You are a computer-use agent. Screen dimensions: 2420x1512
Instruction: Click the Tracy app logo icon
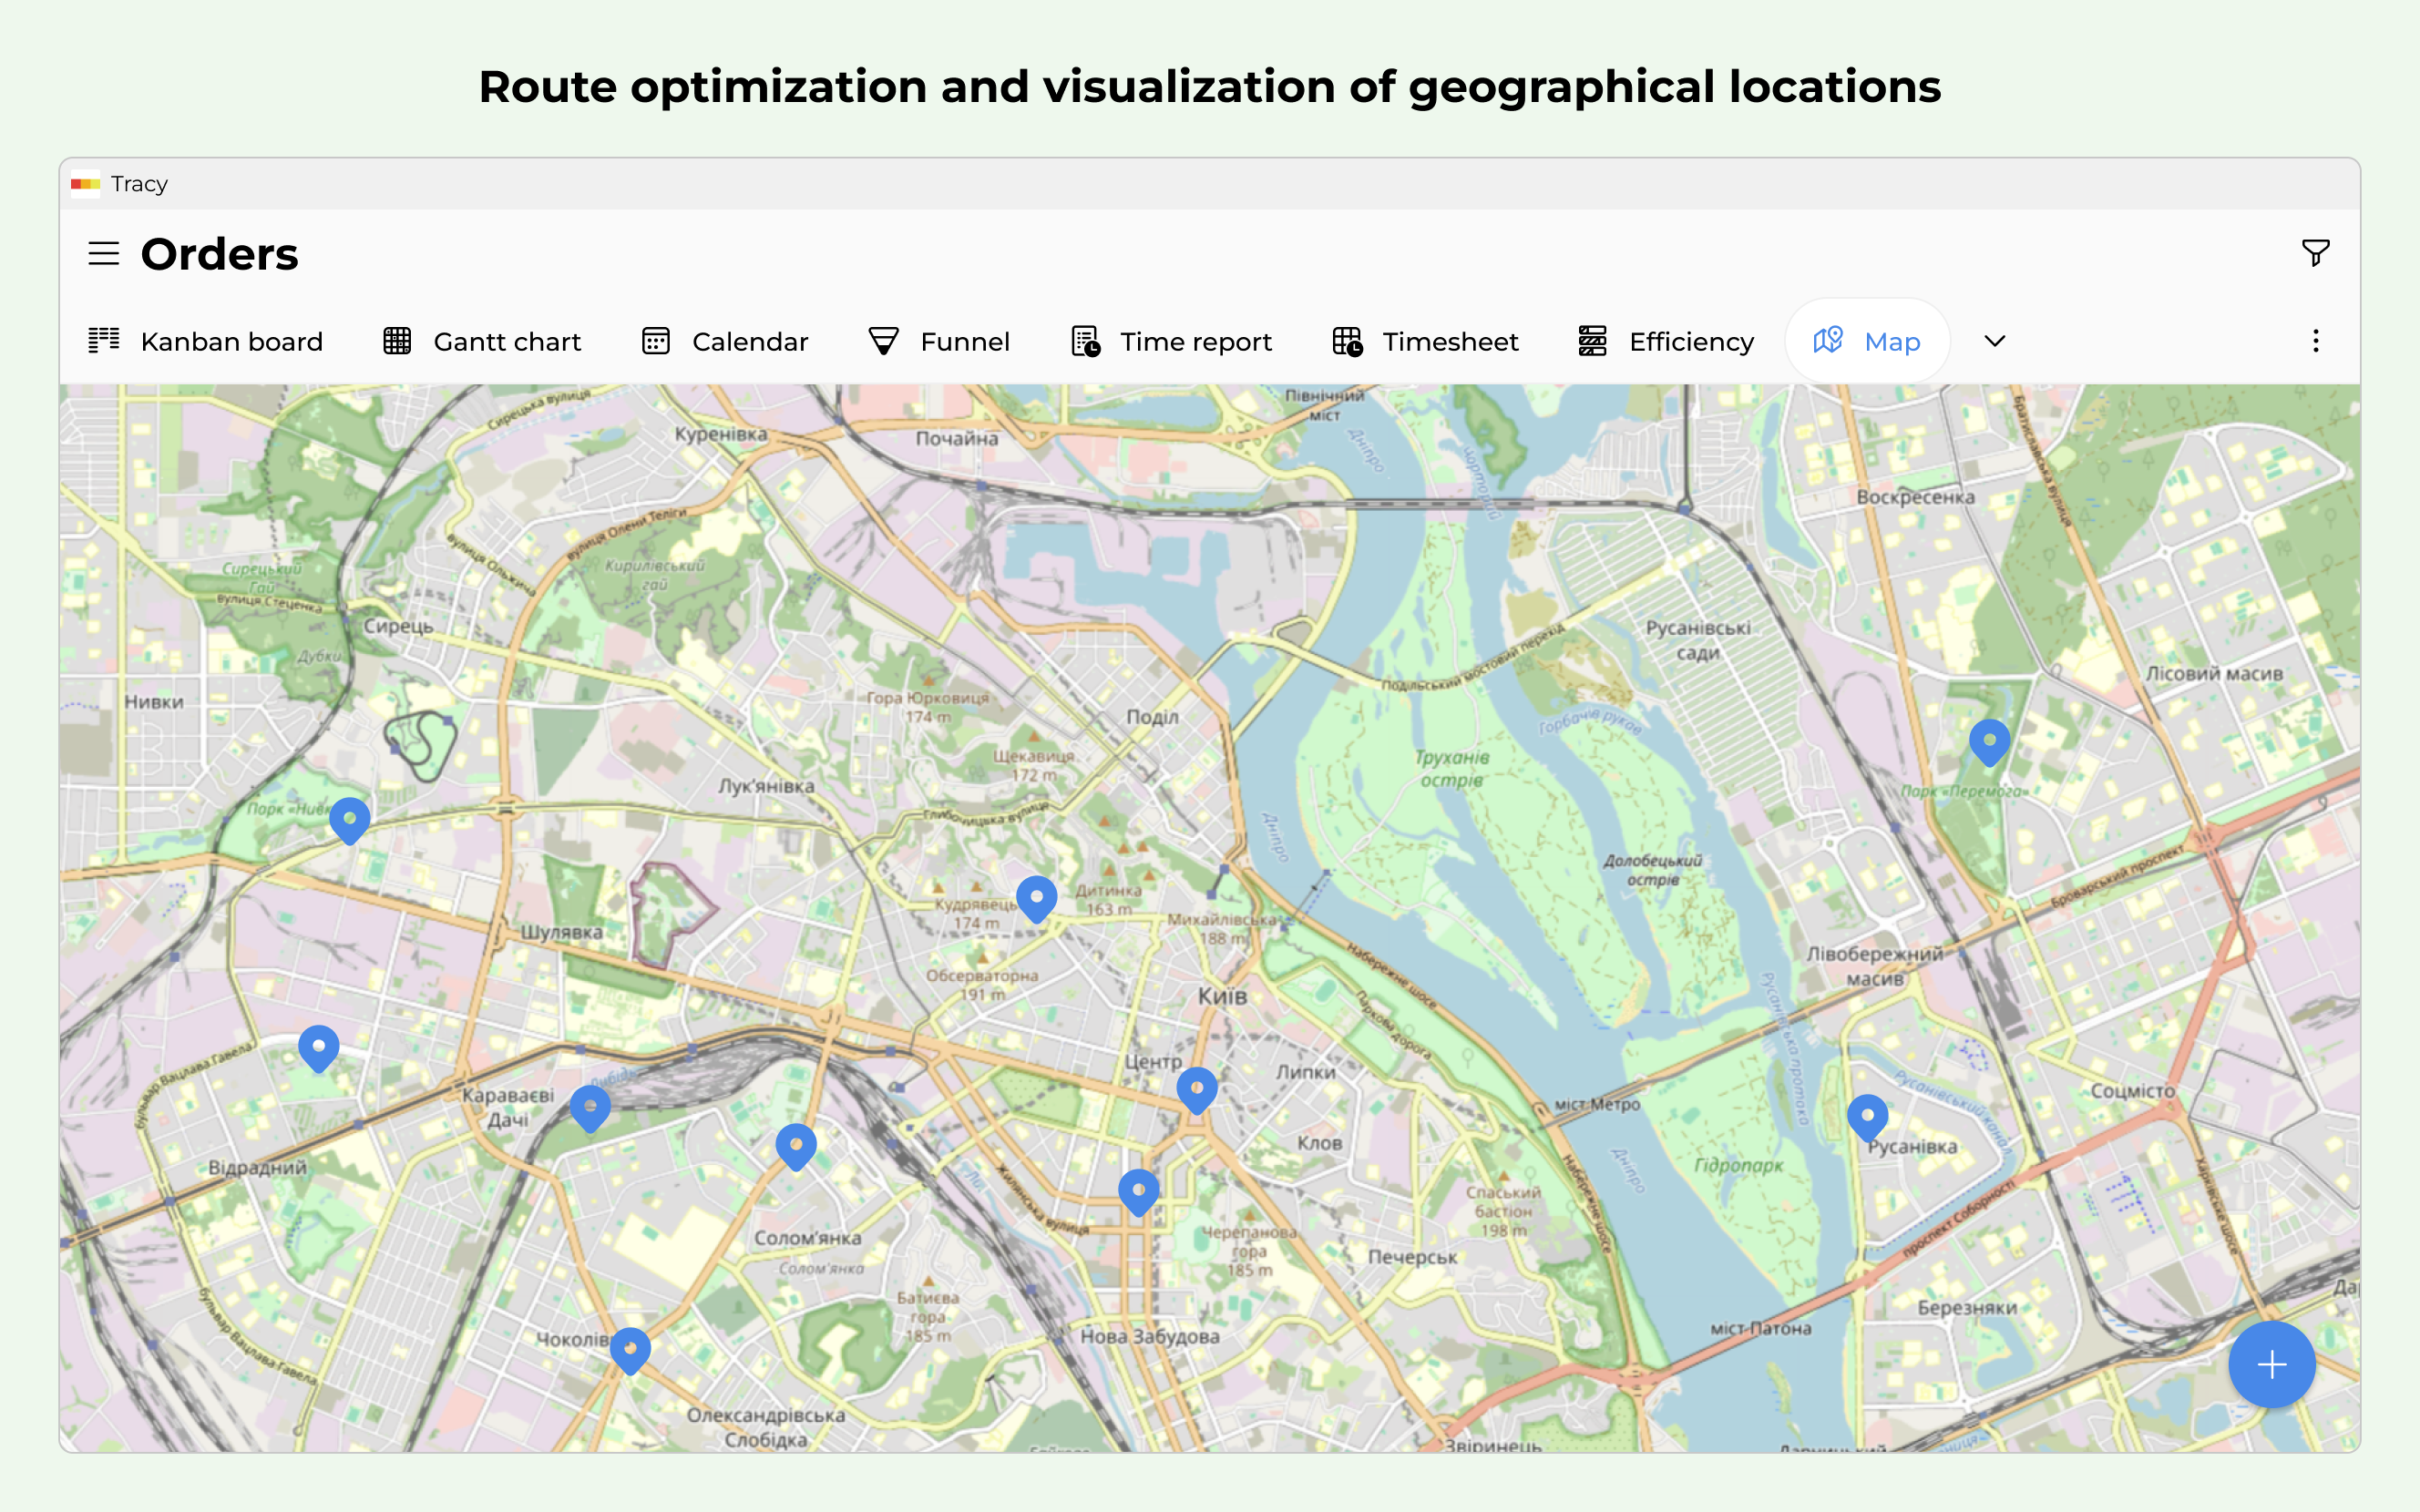click(85, 184)
